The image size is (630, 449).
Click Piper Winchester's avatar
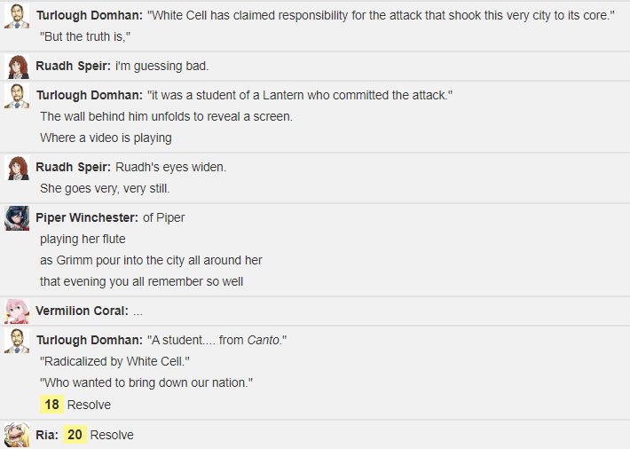(17, 218)
